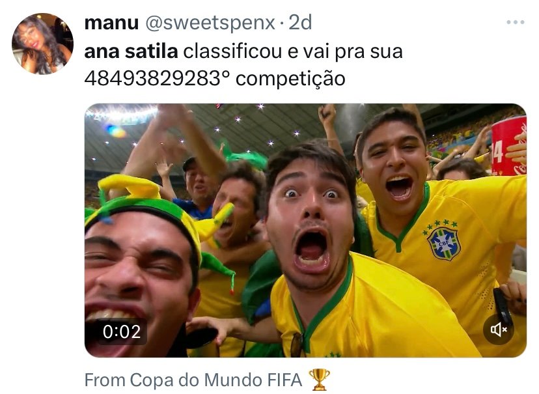Open the tweet via the 2d timestamp
The width and height of the screenshot is (539, 394).
click(x=300, y=23)
